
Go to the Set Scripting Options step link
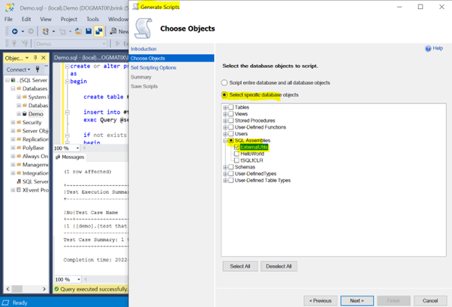pyautogui.click(x=153, y=67)
